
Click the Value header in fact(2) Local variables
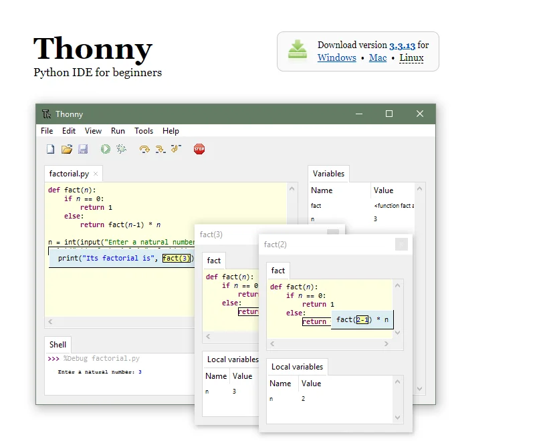click(311, 384)
